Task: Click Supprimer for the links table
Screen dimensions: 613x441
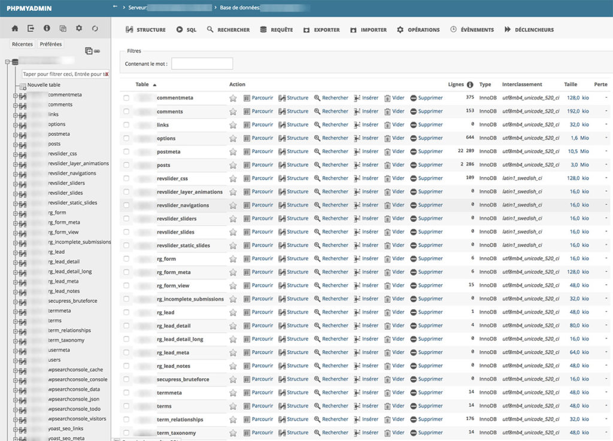Action: point(426,124)
